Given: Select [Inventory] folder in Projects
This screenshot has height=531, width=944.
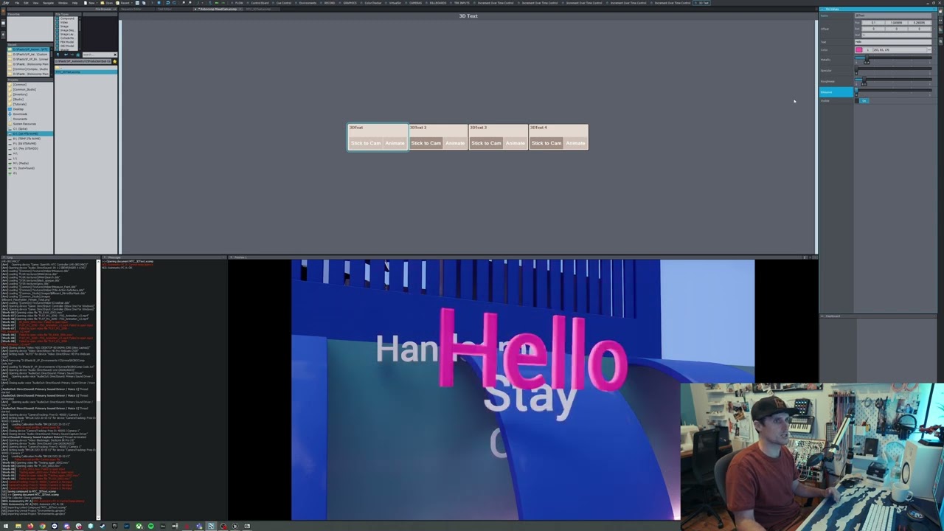Looking at the screenshot, I should click(x=20, y=94).
